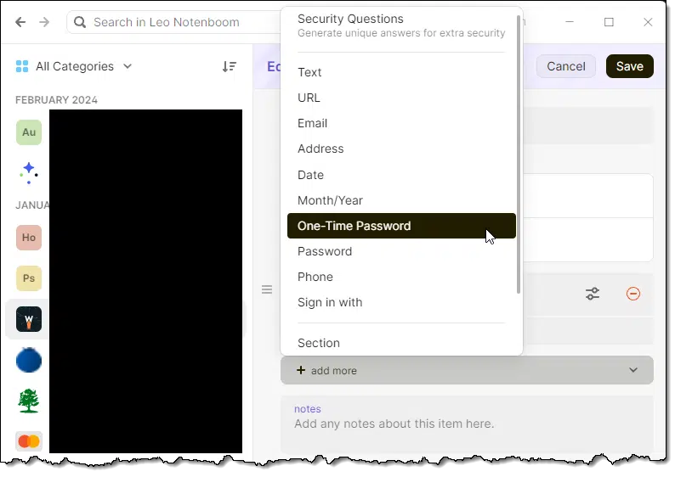Expand the add more dropdown chevron
This screenshot has height=477, width=675.
click(x=632, y=370)
